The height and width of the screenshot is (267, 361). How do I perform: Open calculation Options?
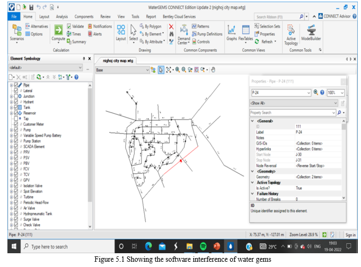coord(34,34)
